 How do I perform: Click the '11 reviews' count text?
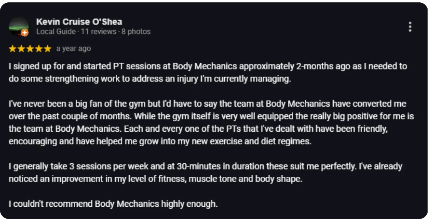[x=99, y=32]
